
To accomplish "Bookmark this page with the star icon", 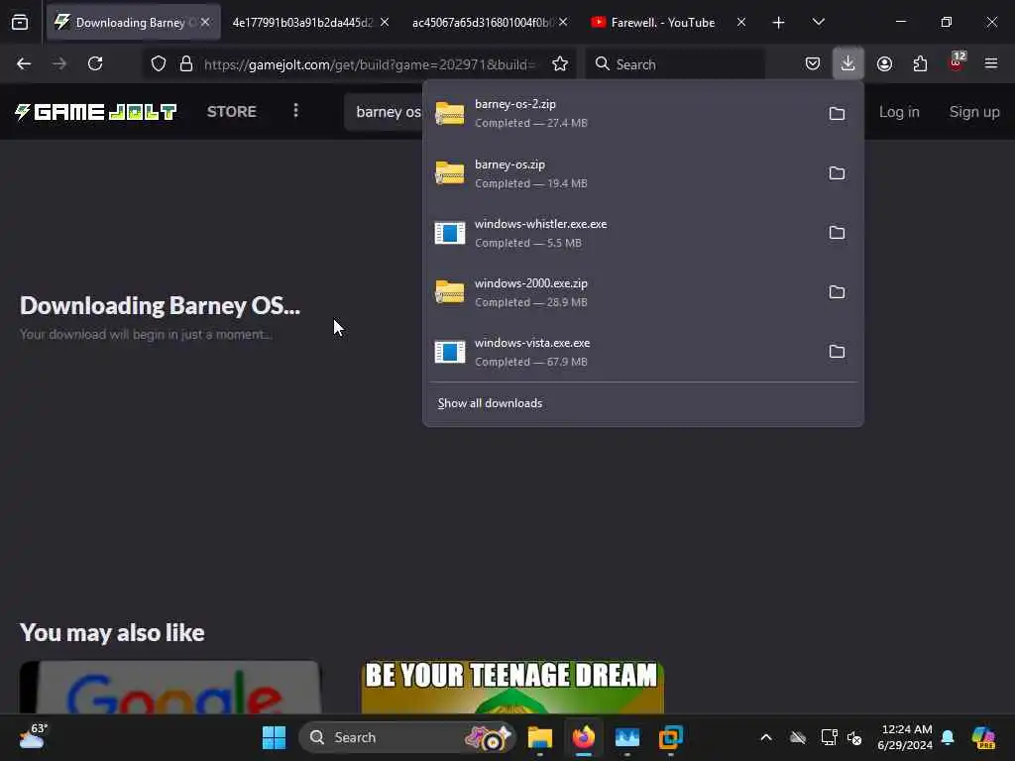I will coord(560,64).
